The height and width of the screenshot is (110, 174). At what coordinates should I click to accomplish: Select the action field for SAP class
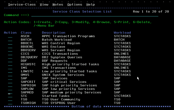pos(10,78)
